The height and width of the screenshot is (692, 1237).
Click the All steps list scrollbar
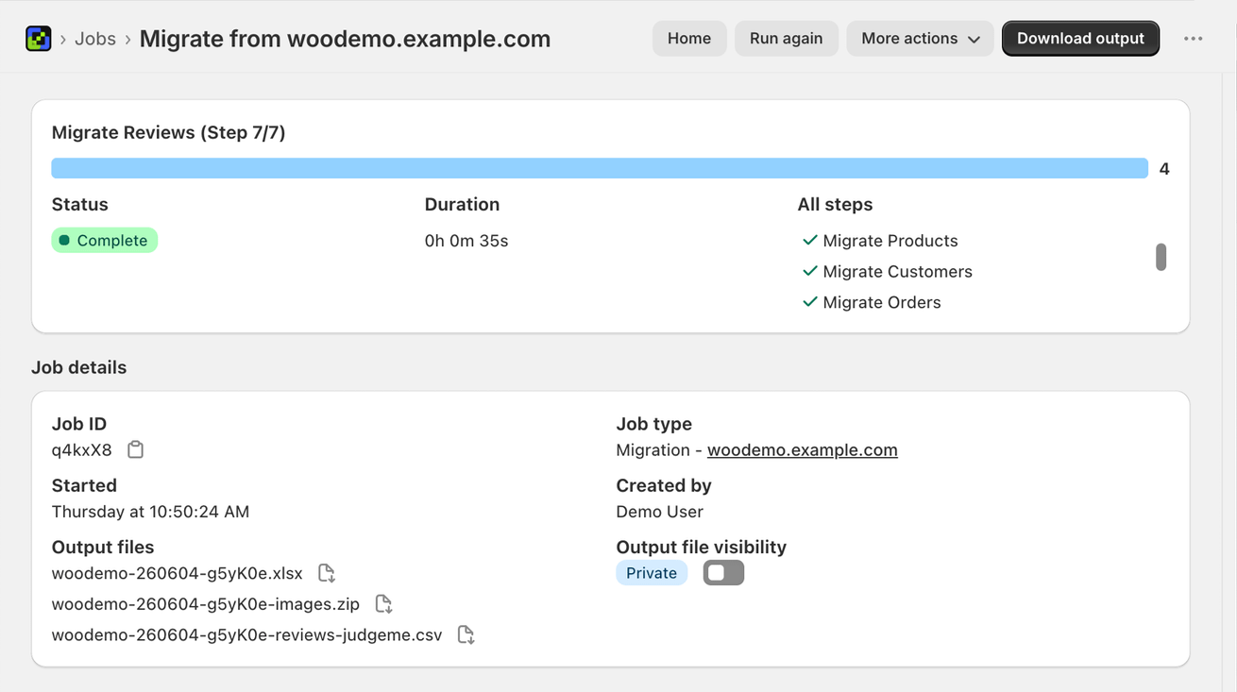[x=1161, y=257]
